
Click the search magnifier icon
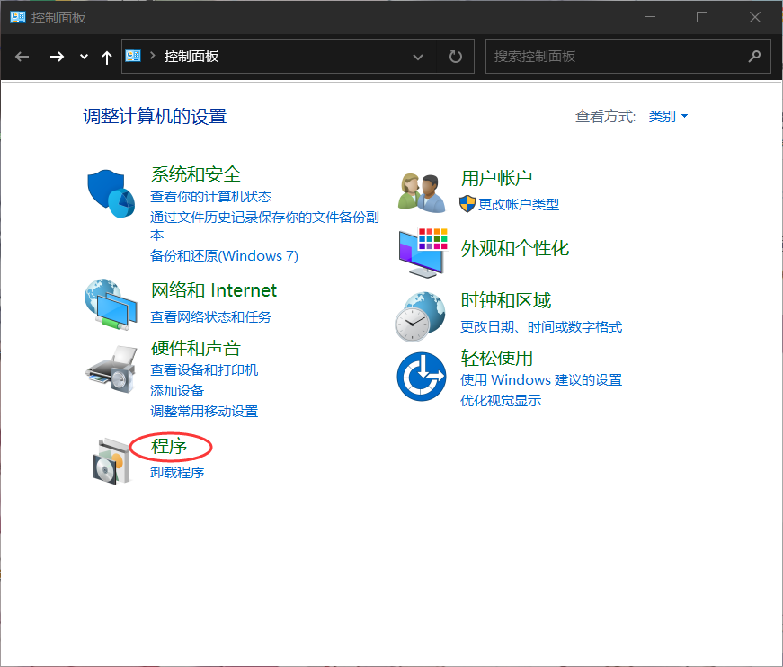tap(754, 57)
